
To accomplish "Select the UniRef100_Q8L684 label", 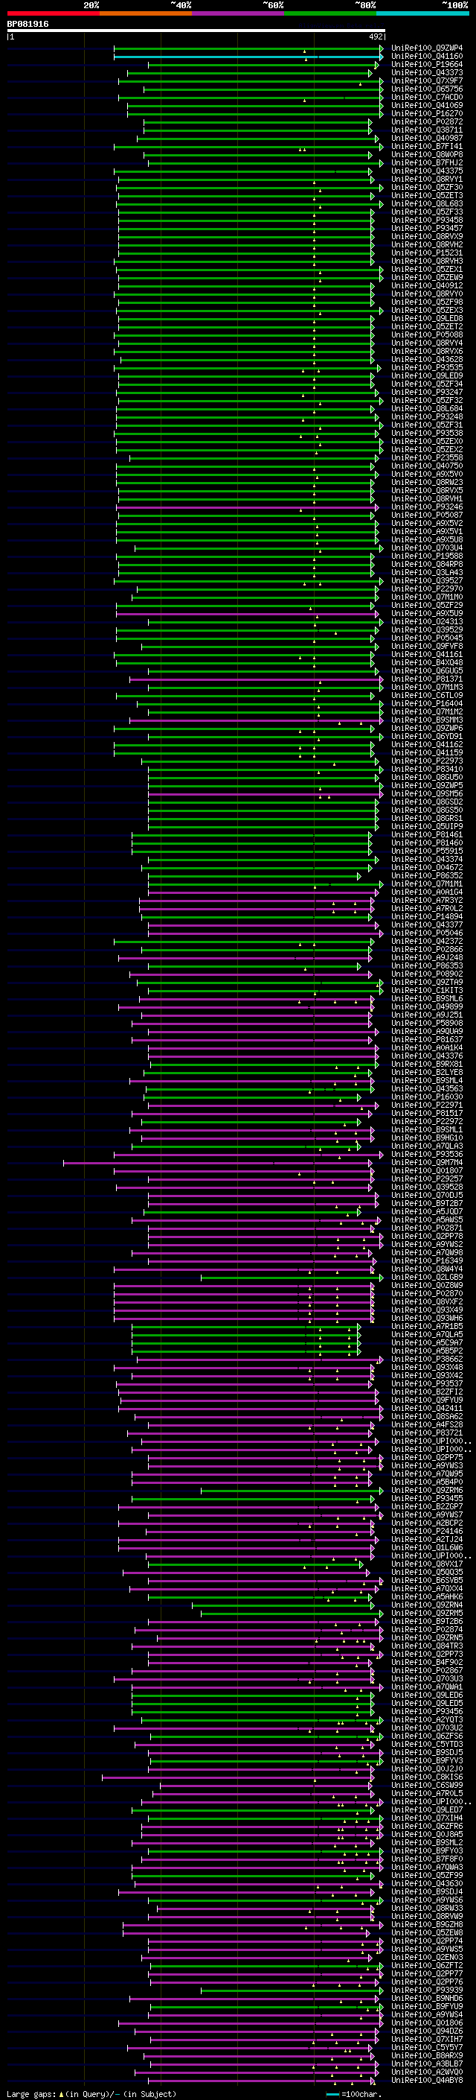I will click(427, 408).
